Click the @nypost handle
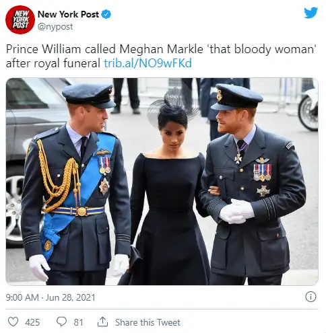This screenshot has width=326, height=333. coord(55,27)
